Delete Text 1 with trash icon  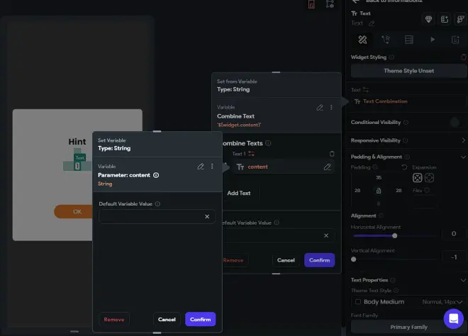click(332, 154)
